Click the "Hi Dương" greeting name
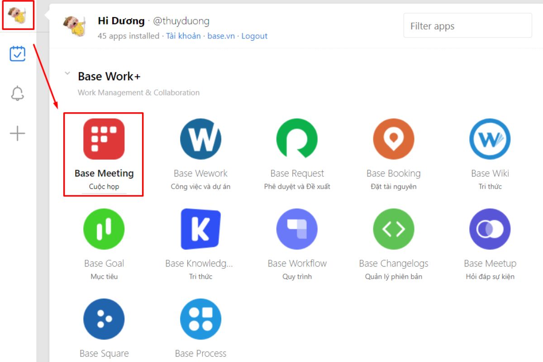 [x=121, y=21]
